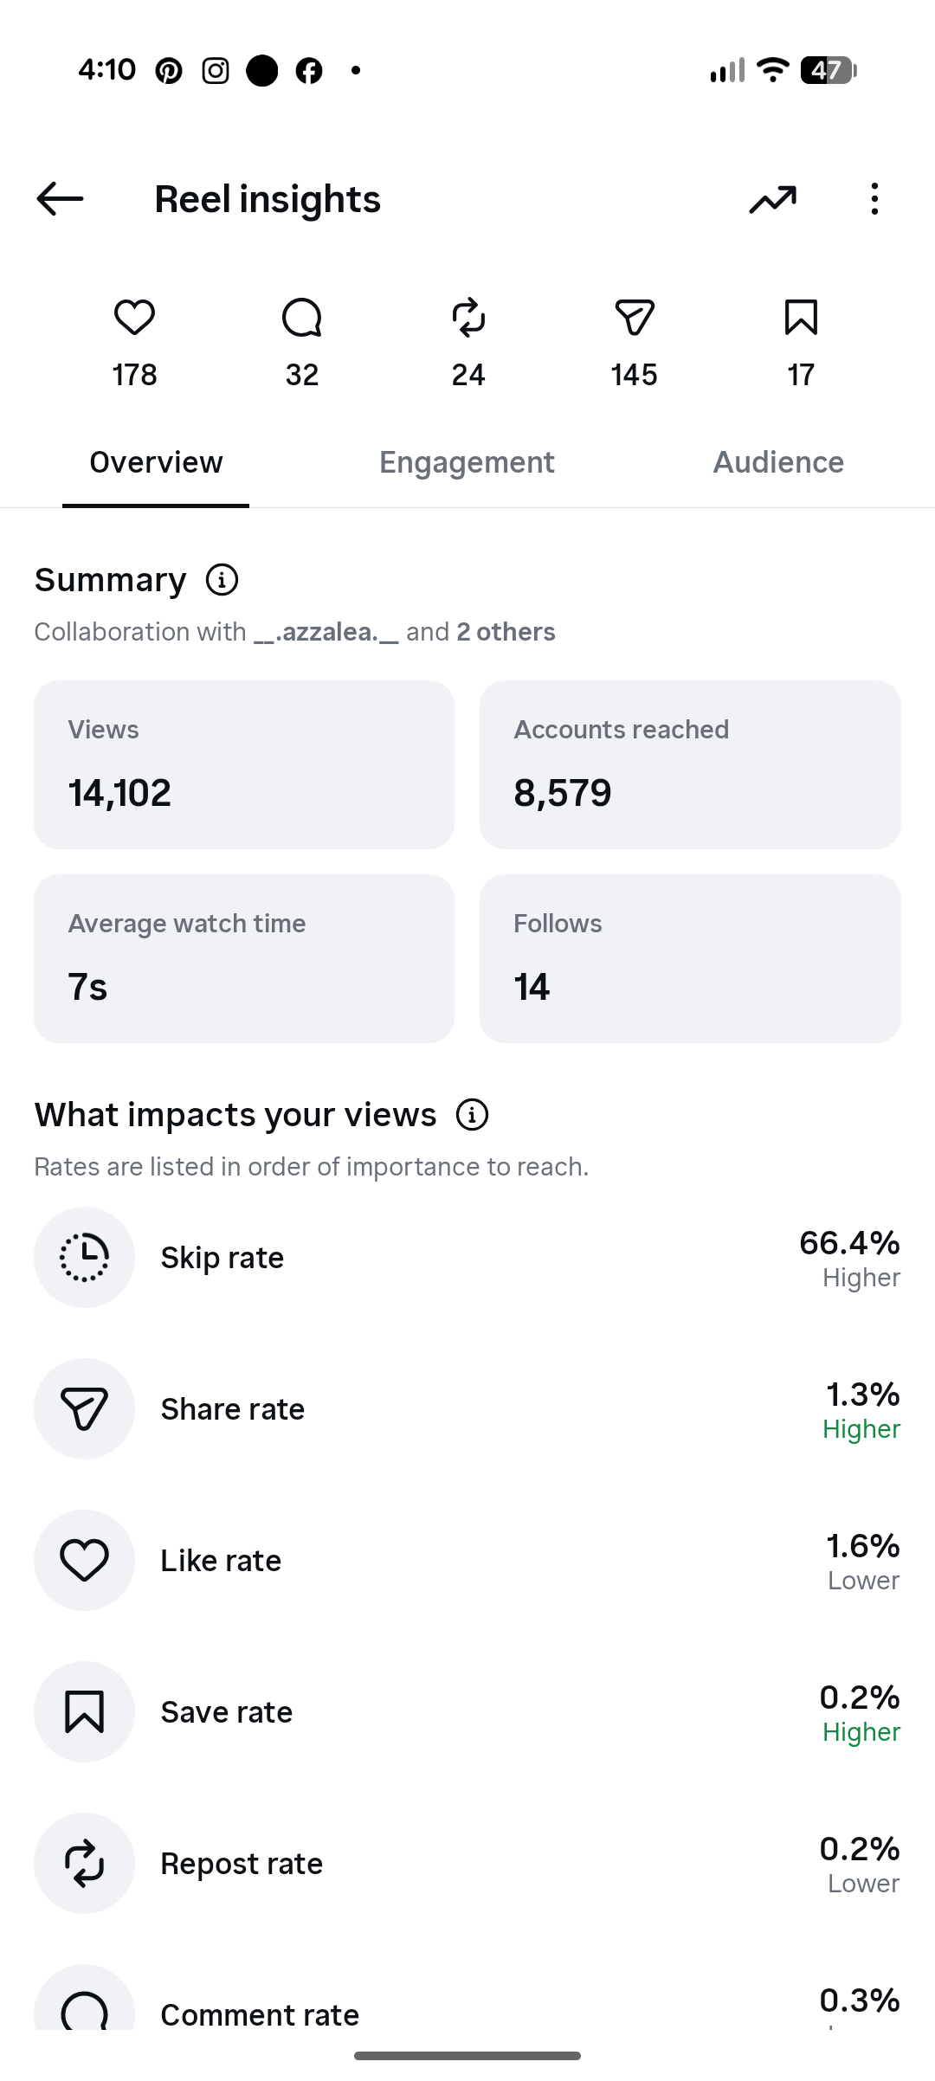
Task: Open the trending arrow boost icon
Action: (x=772, y=199)
